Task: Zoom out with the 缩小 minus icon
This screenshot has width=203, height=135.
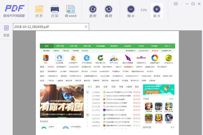Action: click(131, 9)
